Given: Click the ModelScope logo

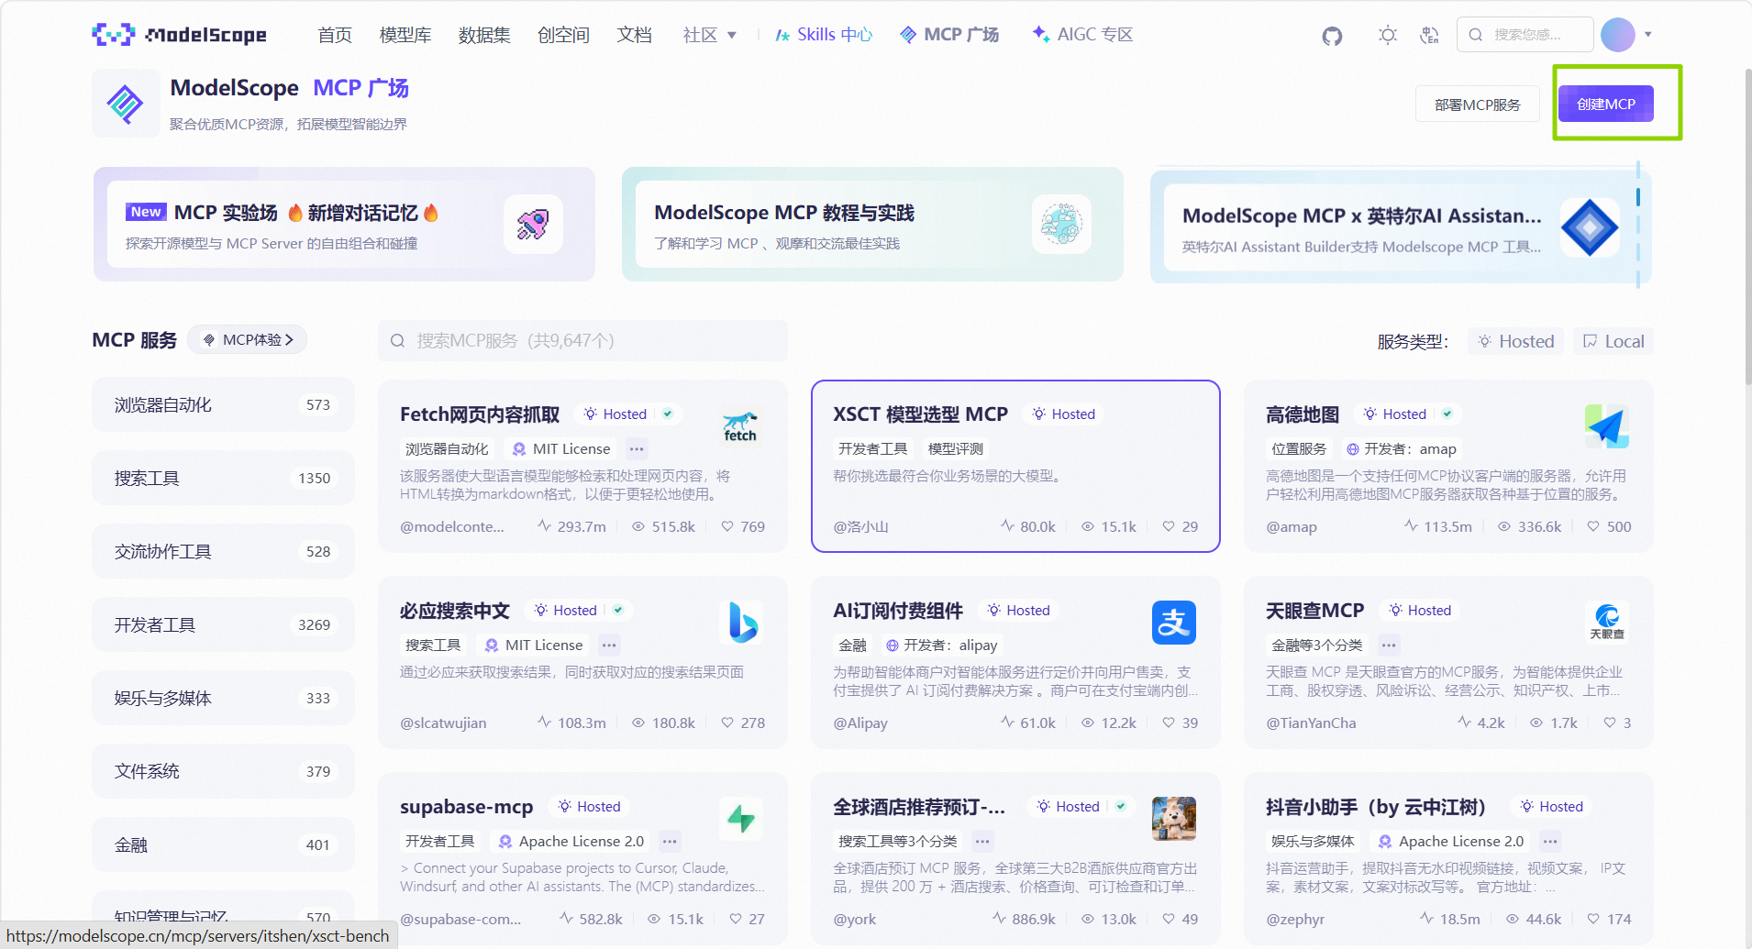Looking at the screenshot, I should pyautogui.click(x=180, y=35).
